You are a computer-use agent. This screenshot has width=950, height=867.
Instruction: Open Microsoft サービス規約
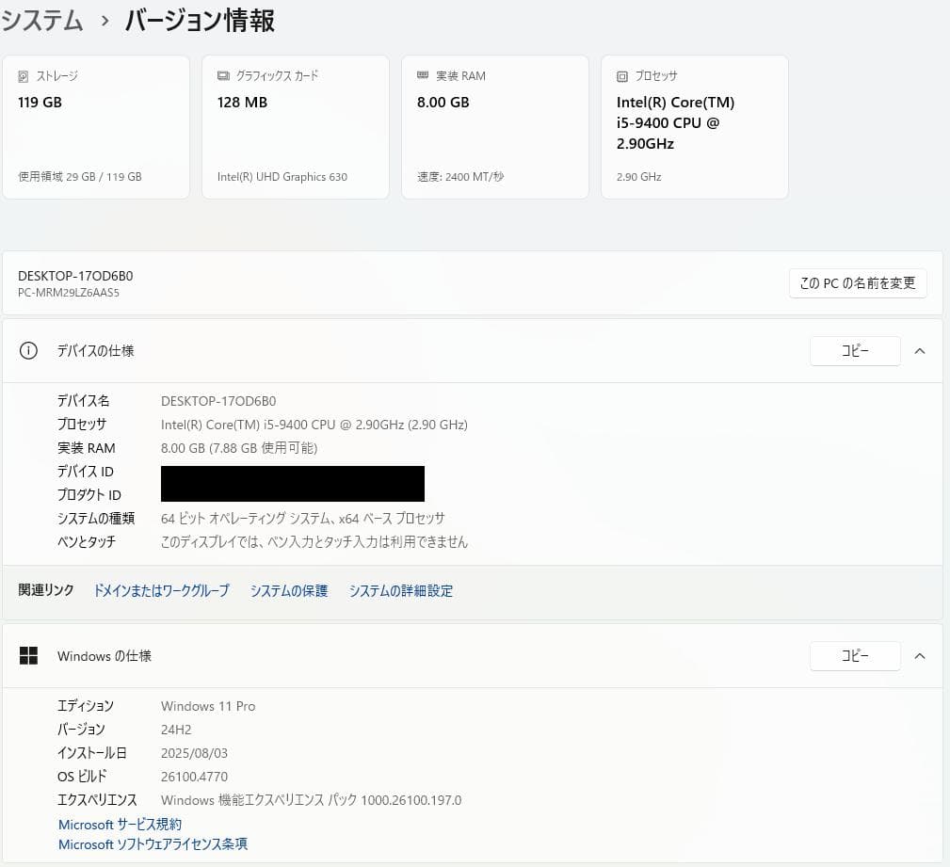(119, 825)
